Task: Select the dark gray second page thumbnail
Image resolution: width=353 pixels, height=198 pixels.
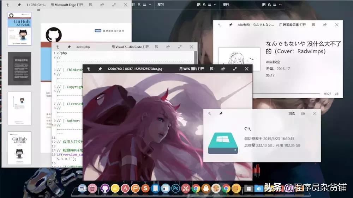Action: click(x=19, y=69)
